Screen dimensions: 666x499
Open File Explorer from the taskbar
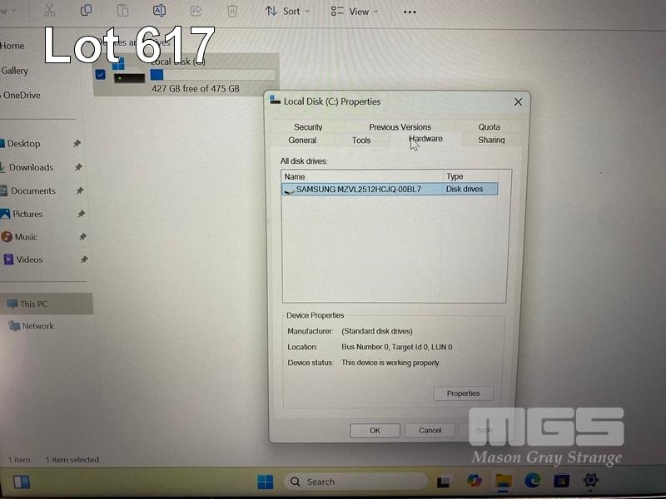pyautogui.click(x=504, y=481)
